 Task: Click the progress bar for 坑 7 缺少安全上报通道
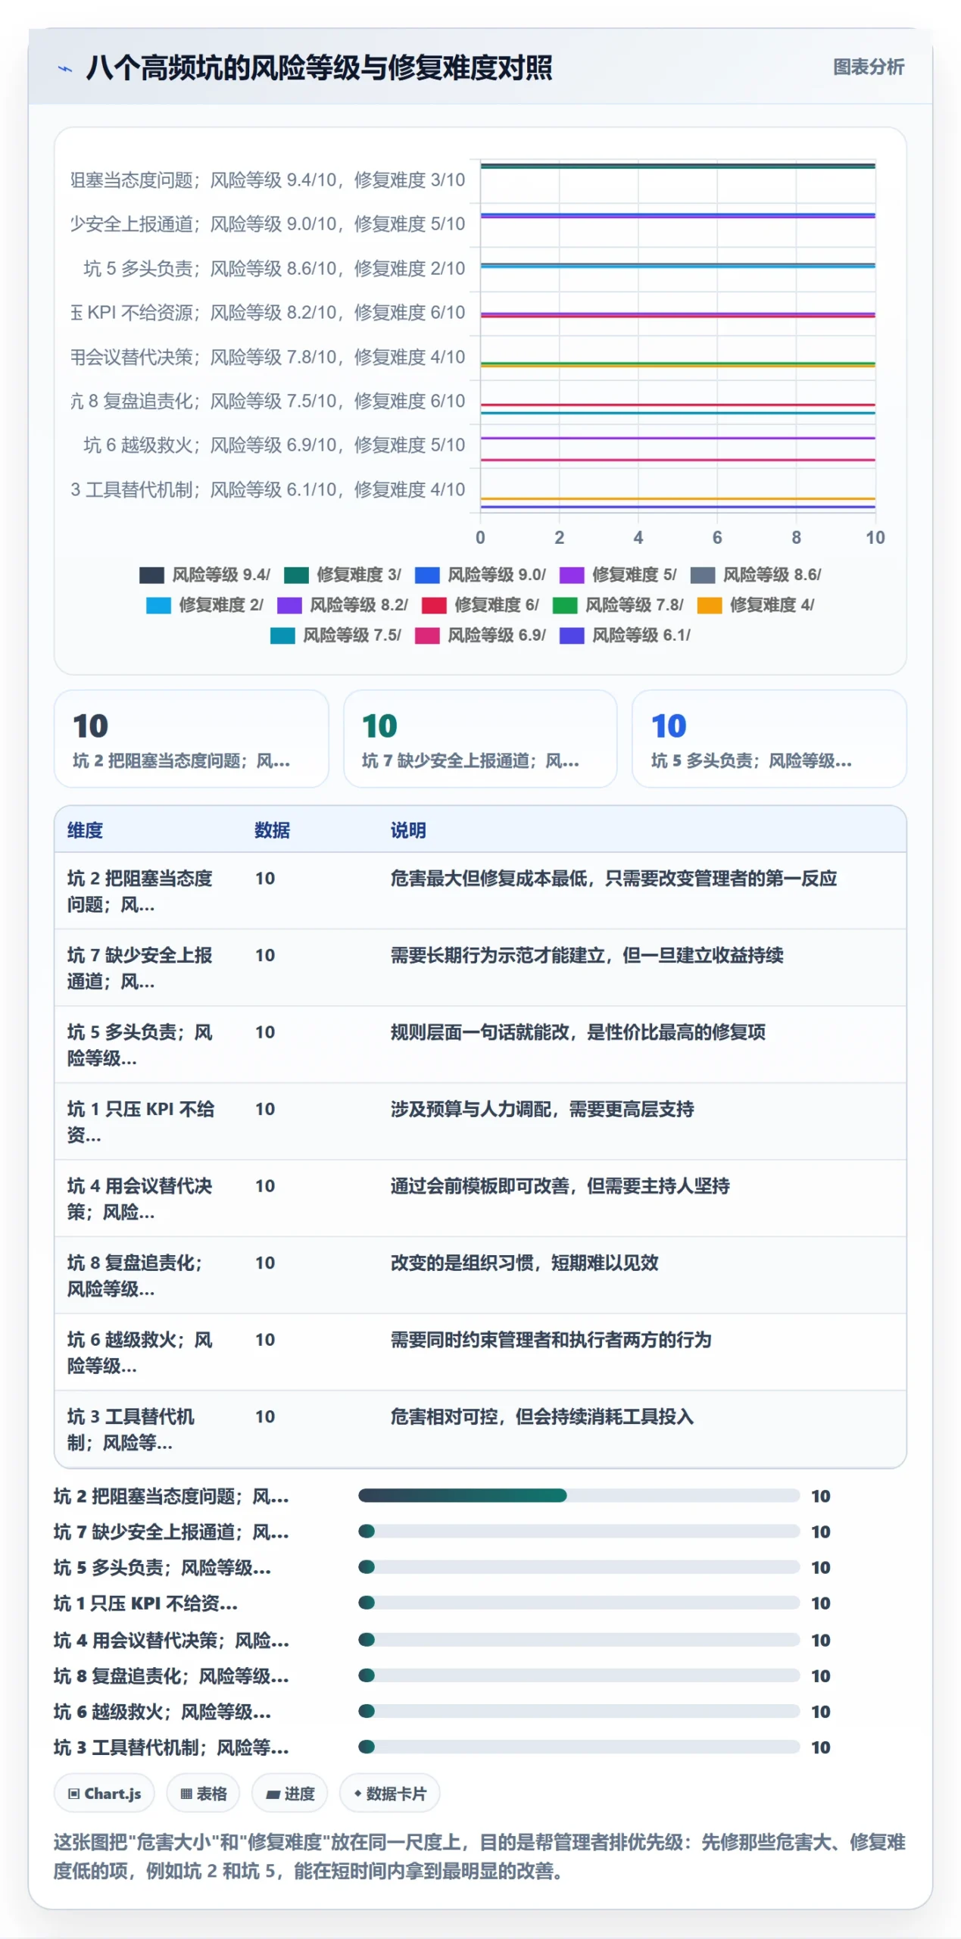[579, 1532]
